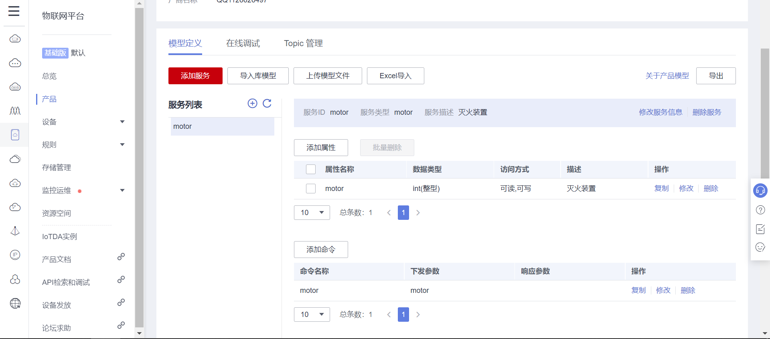Click the help question mark icon
The width and height of the screenshot is (770, 339).
(760, 210)
